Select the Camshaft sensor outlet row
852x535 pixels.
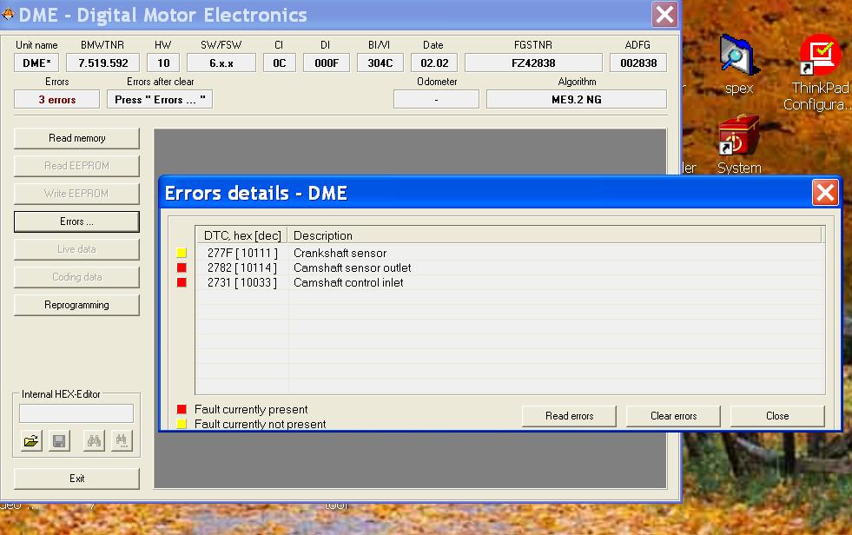[x=510, y=267]
